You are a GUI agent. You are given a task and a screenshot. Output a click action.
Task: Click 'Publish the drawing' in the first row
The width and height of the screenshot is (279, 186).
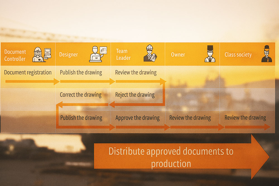pos(81,73)
